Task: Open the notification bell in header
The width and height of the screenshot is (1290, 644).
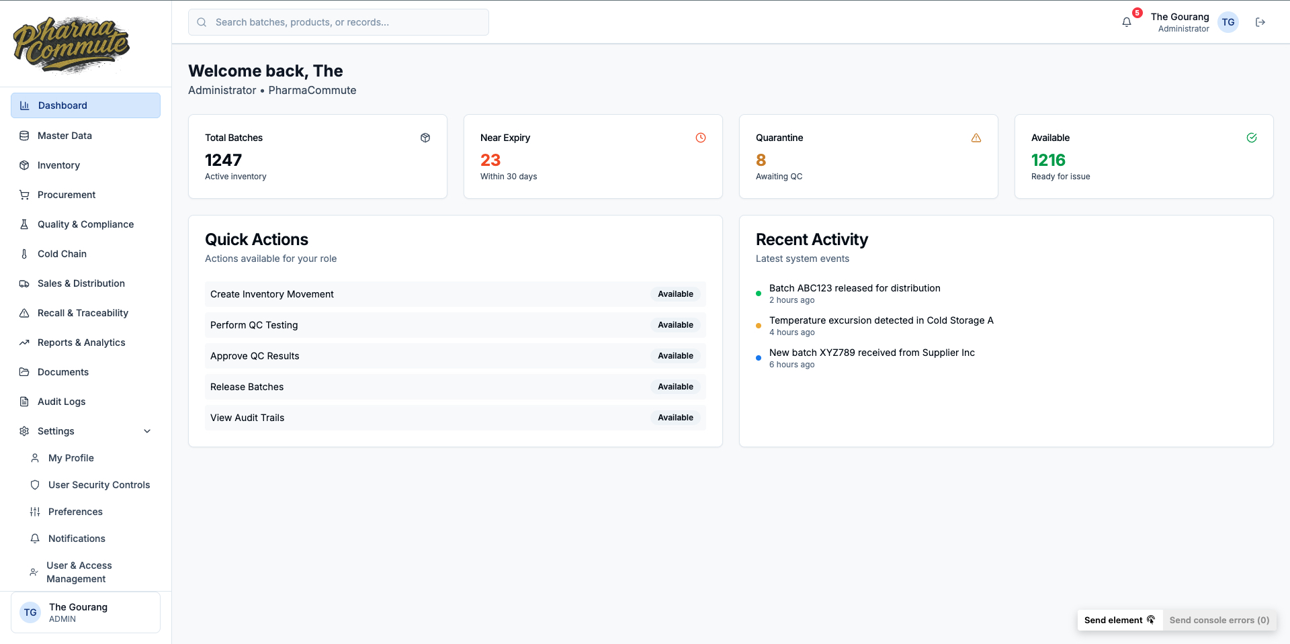Action: click(1127, 22)
